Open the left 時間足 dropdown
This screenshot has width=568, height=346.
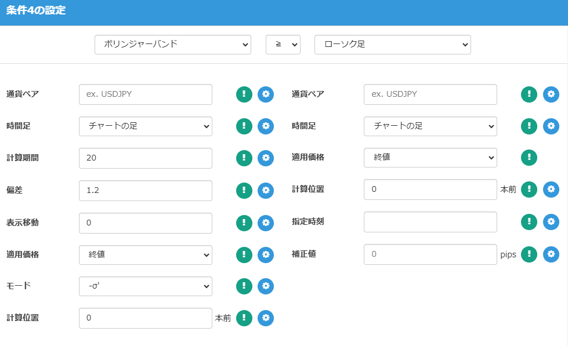pos(145,126)
